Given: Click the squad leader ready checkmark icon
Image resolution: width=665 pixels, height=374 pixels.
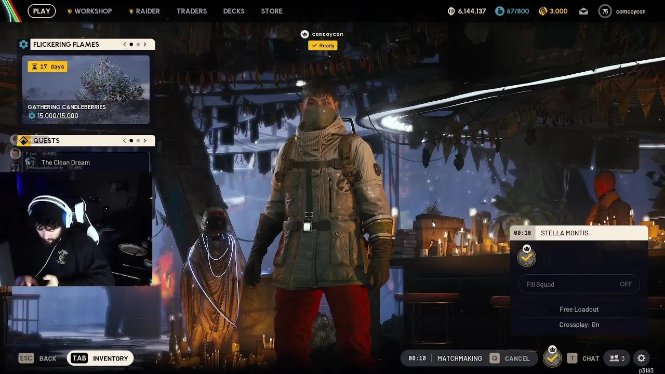Looking at the screenshot, I should pyautogui.click(x=527, y=256).
